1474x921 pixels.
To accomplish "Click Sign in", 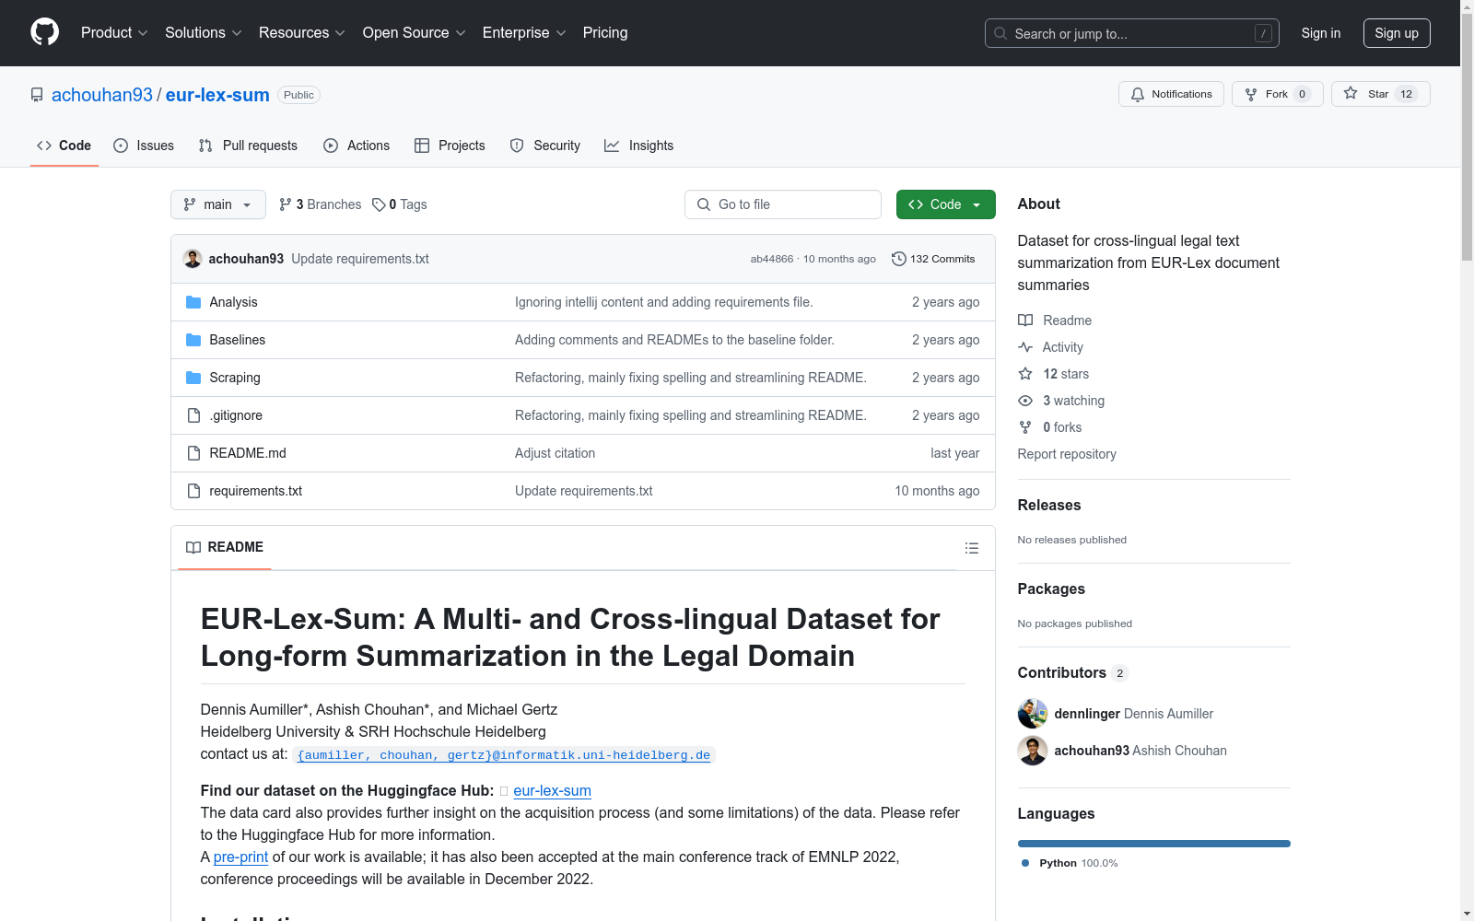I will tap(1321, 33).
